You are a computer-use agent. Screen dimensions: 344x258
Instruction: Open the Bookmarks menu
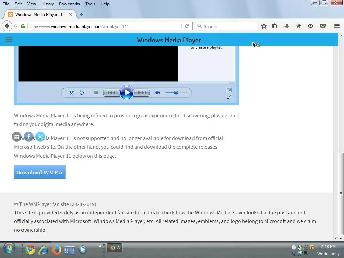tap(69, 4)
